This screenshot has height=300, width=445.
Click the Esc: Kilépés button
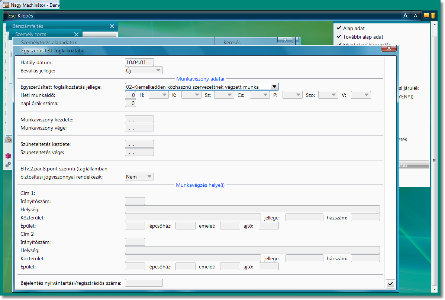(20, 16)
